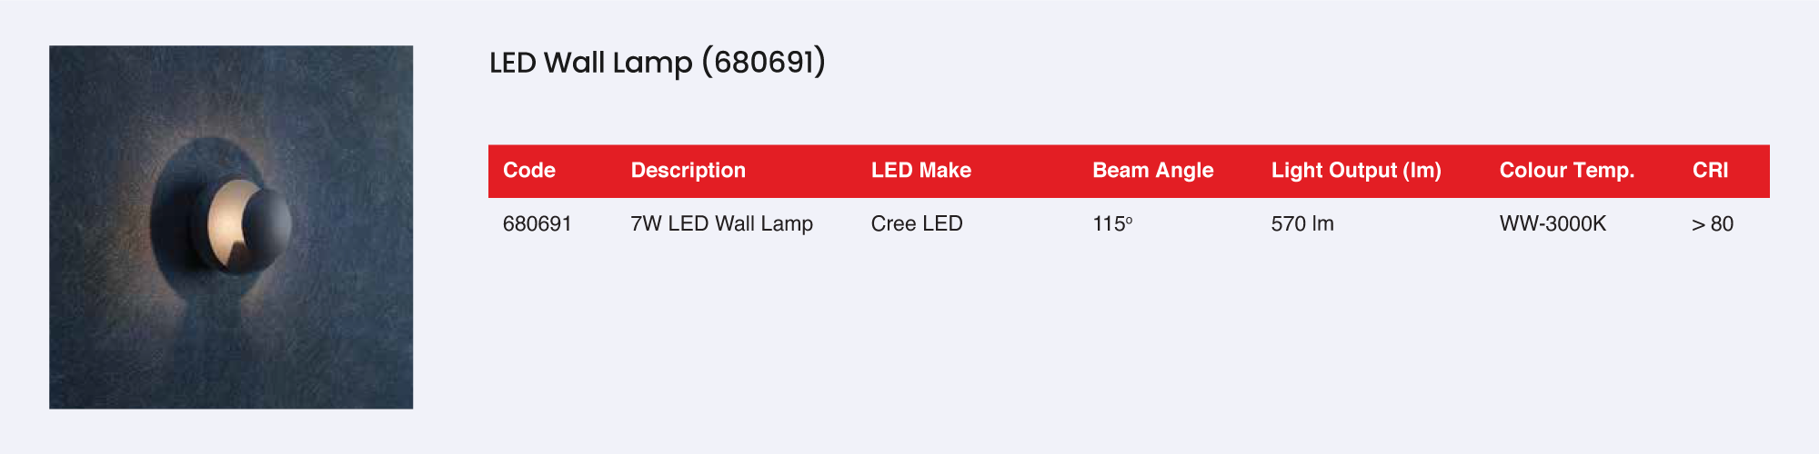Image resolution: width=1819 pixels, height=454 pixels.
Task: Select the 'WW-3000K' colour temperature value
Action: coord(1553,224)
